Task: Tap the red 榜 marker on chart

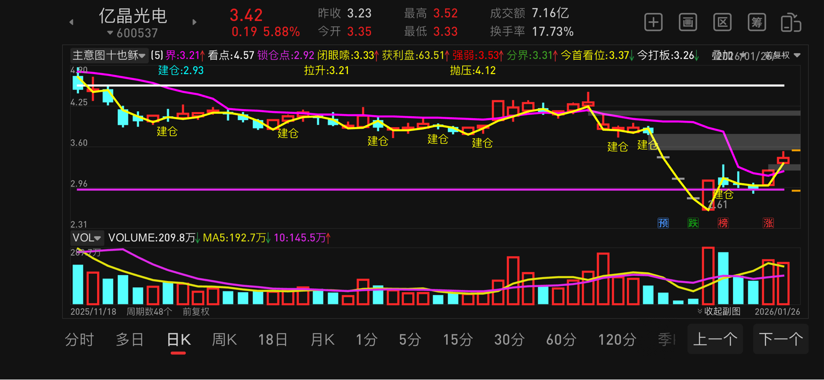Action: pos(723,223)
